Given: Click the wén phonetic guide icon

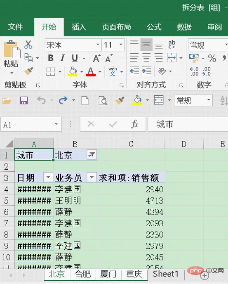Looking at the screenshot, I should point(113,71).
